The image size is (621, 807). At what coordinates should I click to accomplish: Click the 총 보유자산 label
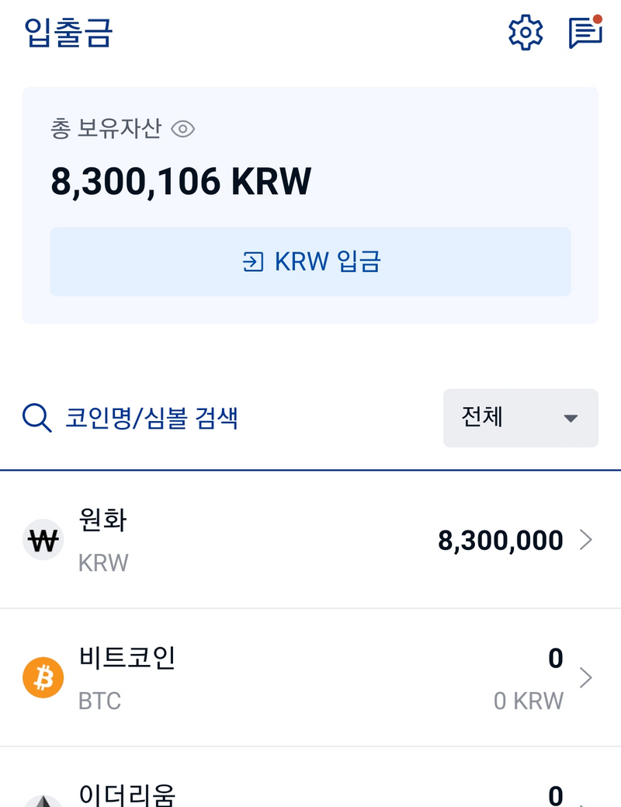106,129
